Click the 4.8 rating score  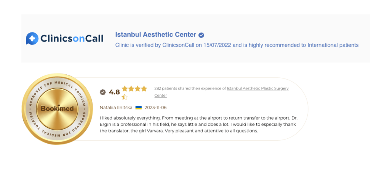point(114,92)
